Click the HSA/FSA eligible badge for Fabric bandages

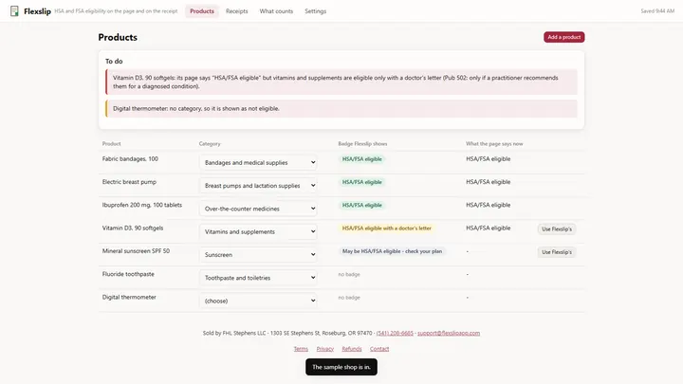tap(361, 159)
